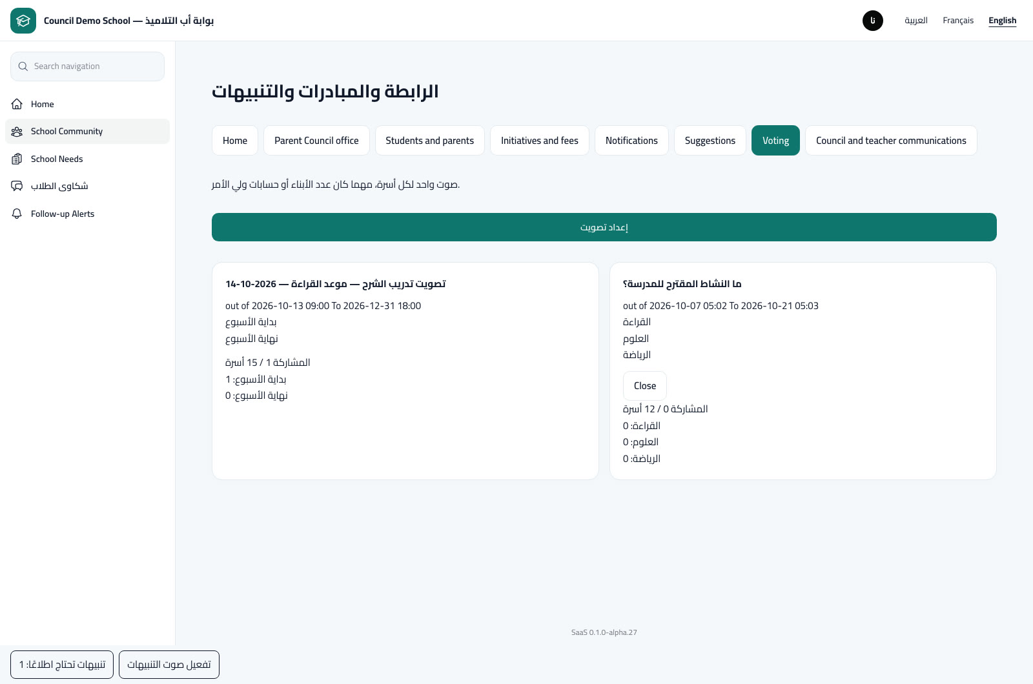Open شكاوى الطلاب in the sidebar
Screen dimensions: 1033x684
(x=87, y=186)
